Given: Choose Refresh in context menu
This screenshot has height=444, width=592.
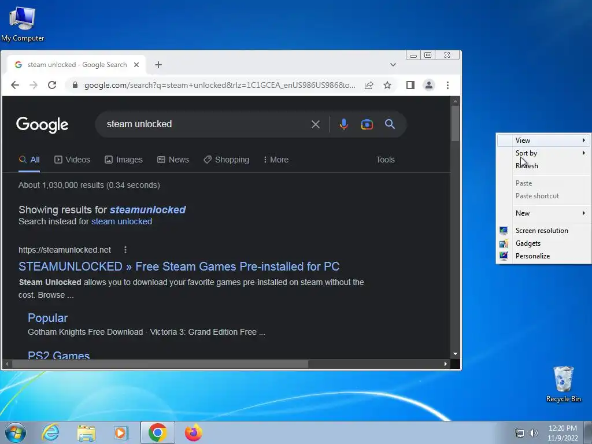Looking at the screenshot, I should [543, 166].
